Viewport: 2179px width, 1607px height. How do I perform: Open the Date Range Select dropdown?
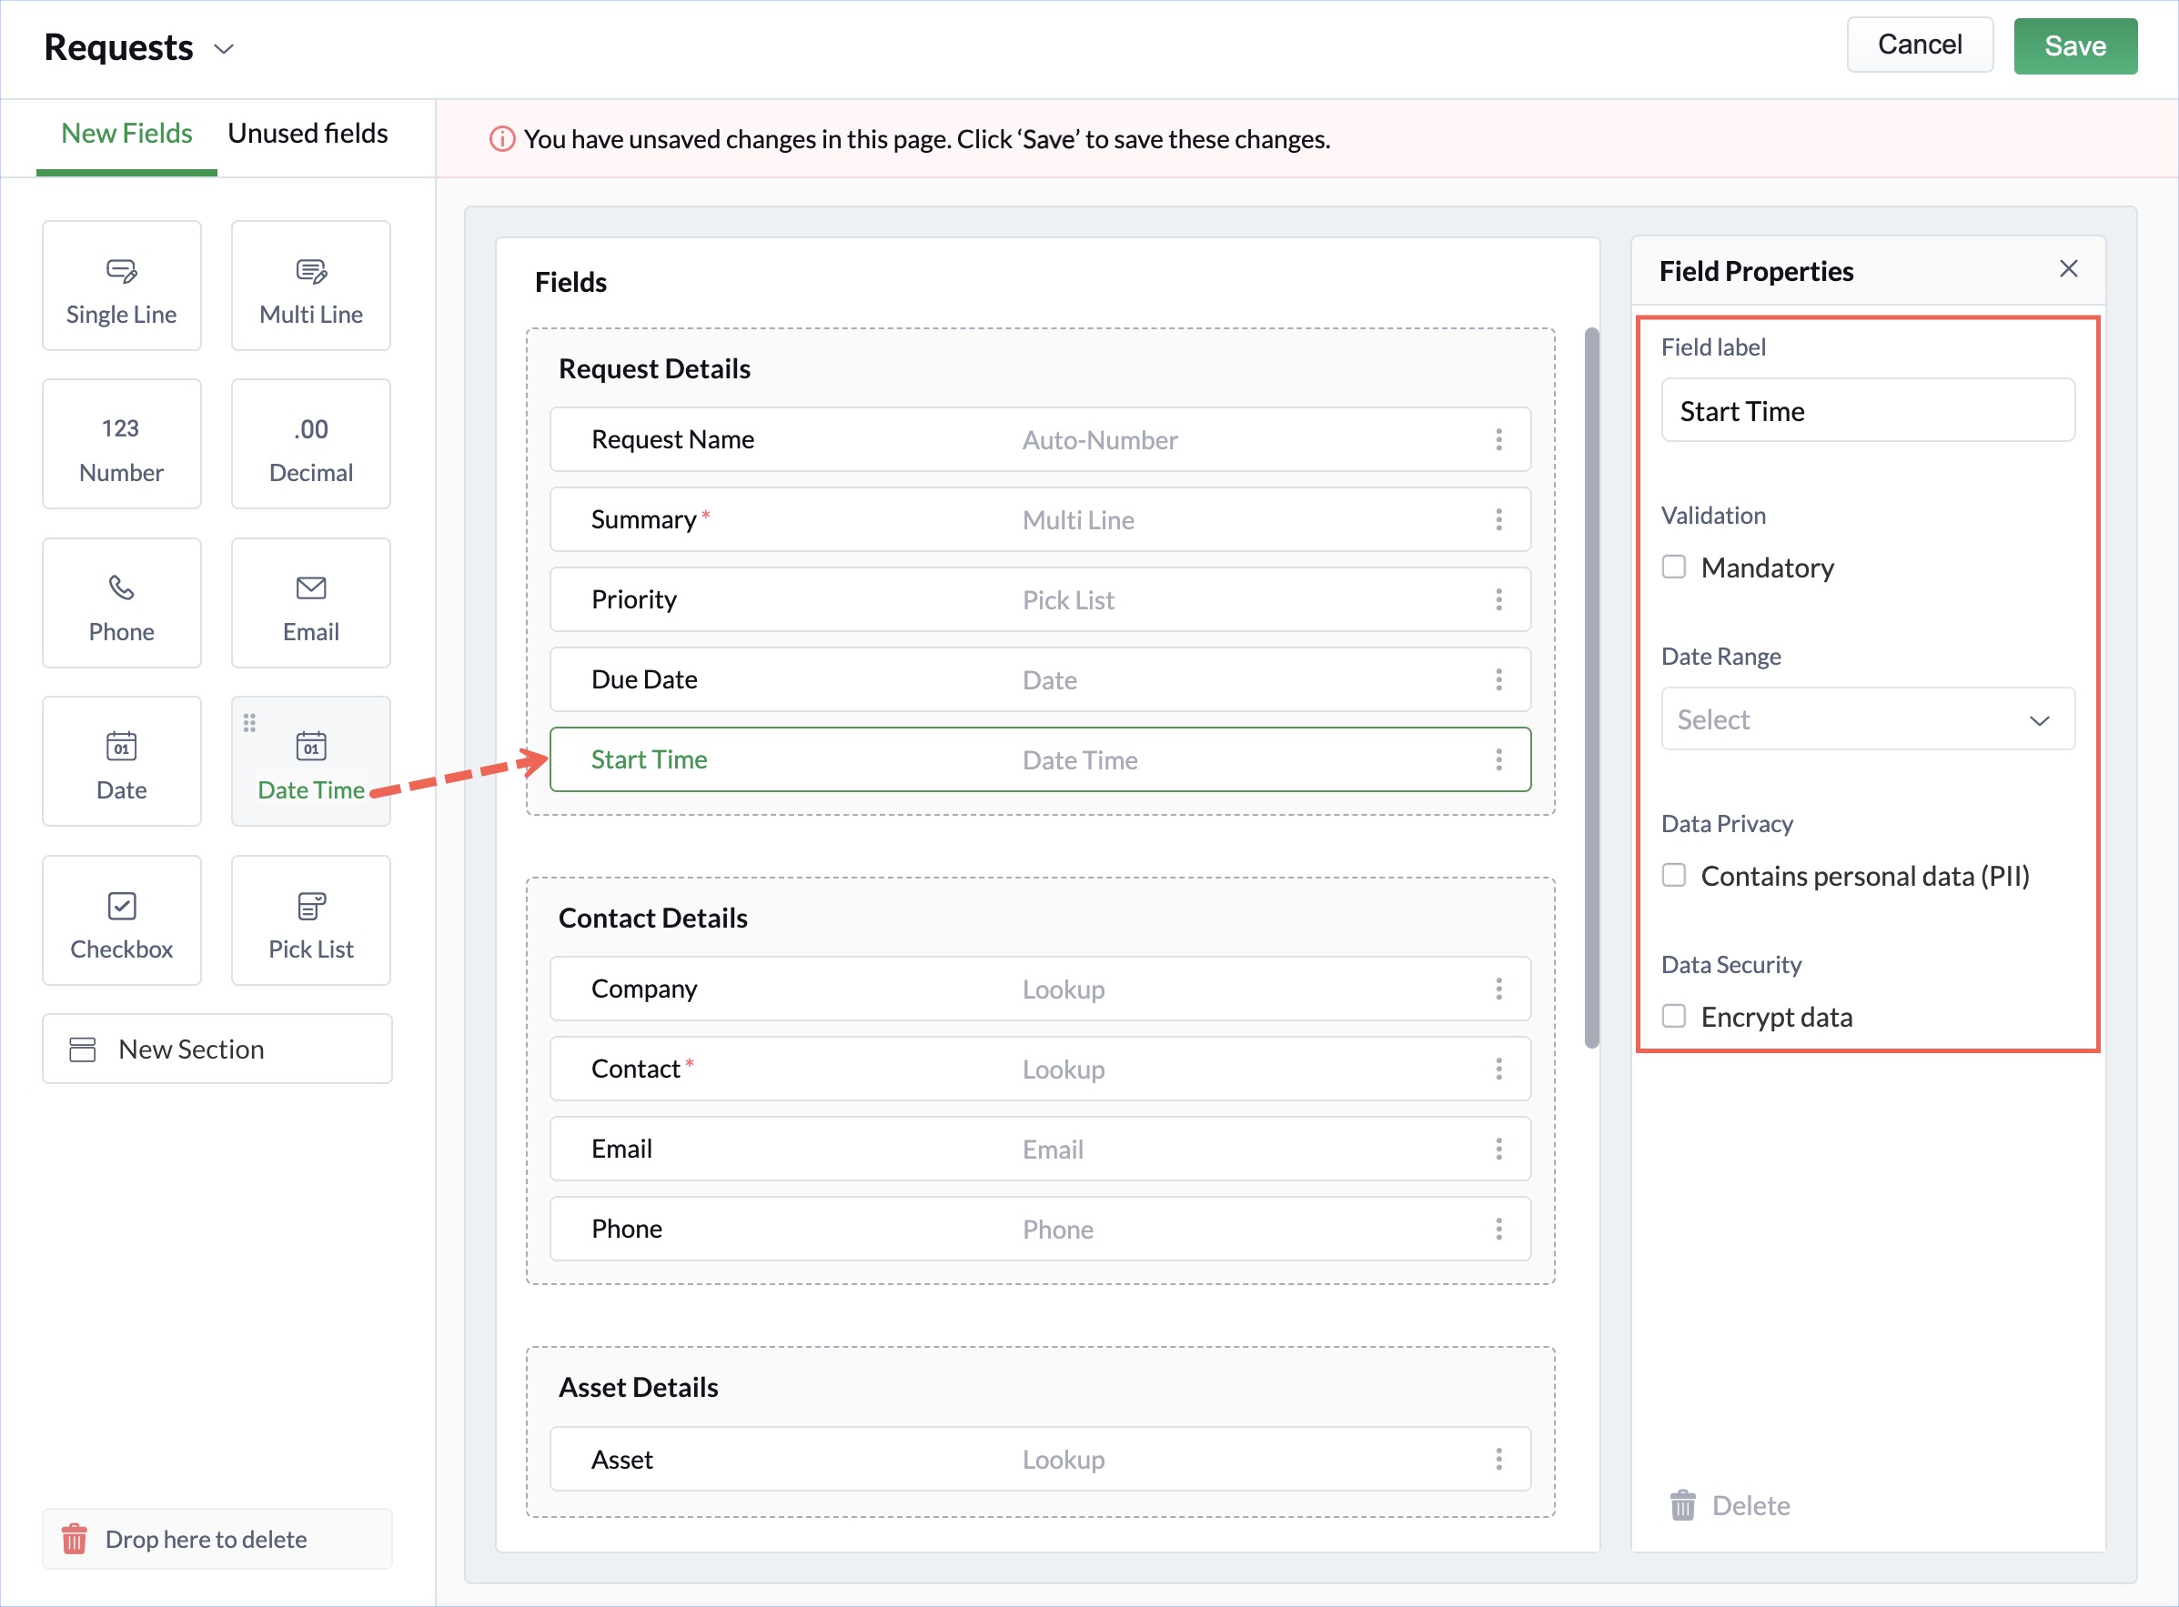point(1867,720)
